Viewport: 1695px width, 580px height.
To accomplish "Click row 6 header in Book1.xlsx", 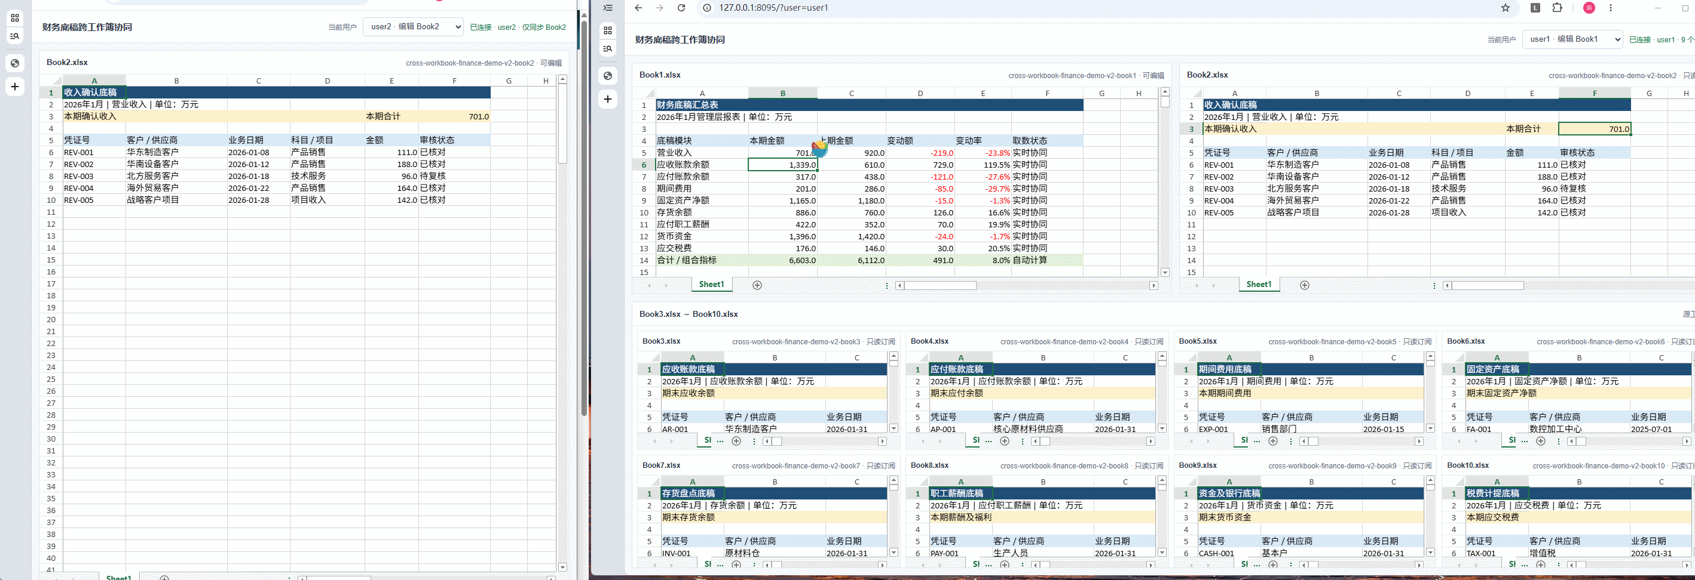I will (x=644, y=165).
